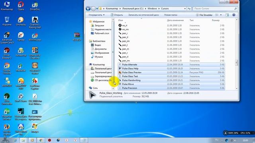255x143 pixels.
Task: Open Загрузки in the navigation pane
Action: click(97, 25)
